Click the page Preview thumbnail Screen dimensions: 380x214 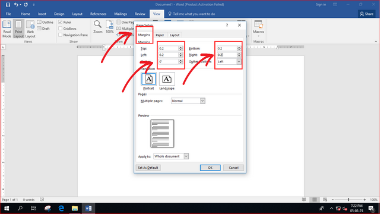pyautogui.click(x=162, y=133)
